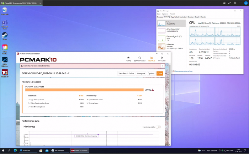This screenshot has width=249, height=154.
Task: Toggle fullscreen in remote session bar
Action: pyautogui.click(x=229, y=3)
